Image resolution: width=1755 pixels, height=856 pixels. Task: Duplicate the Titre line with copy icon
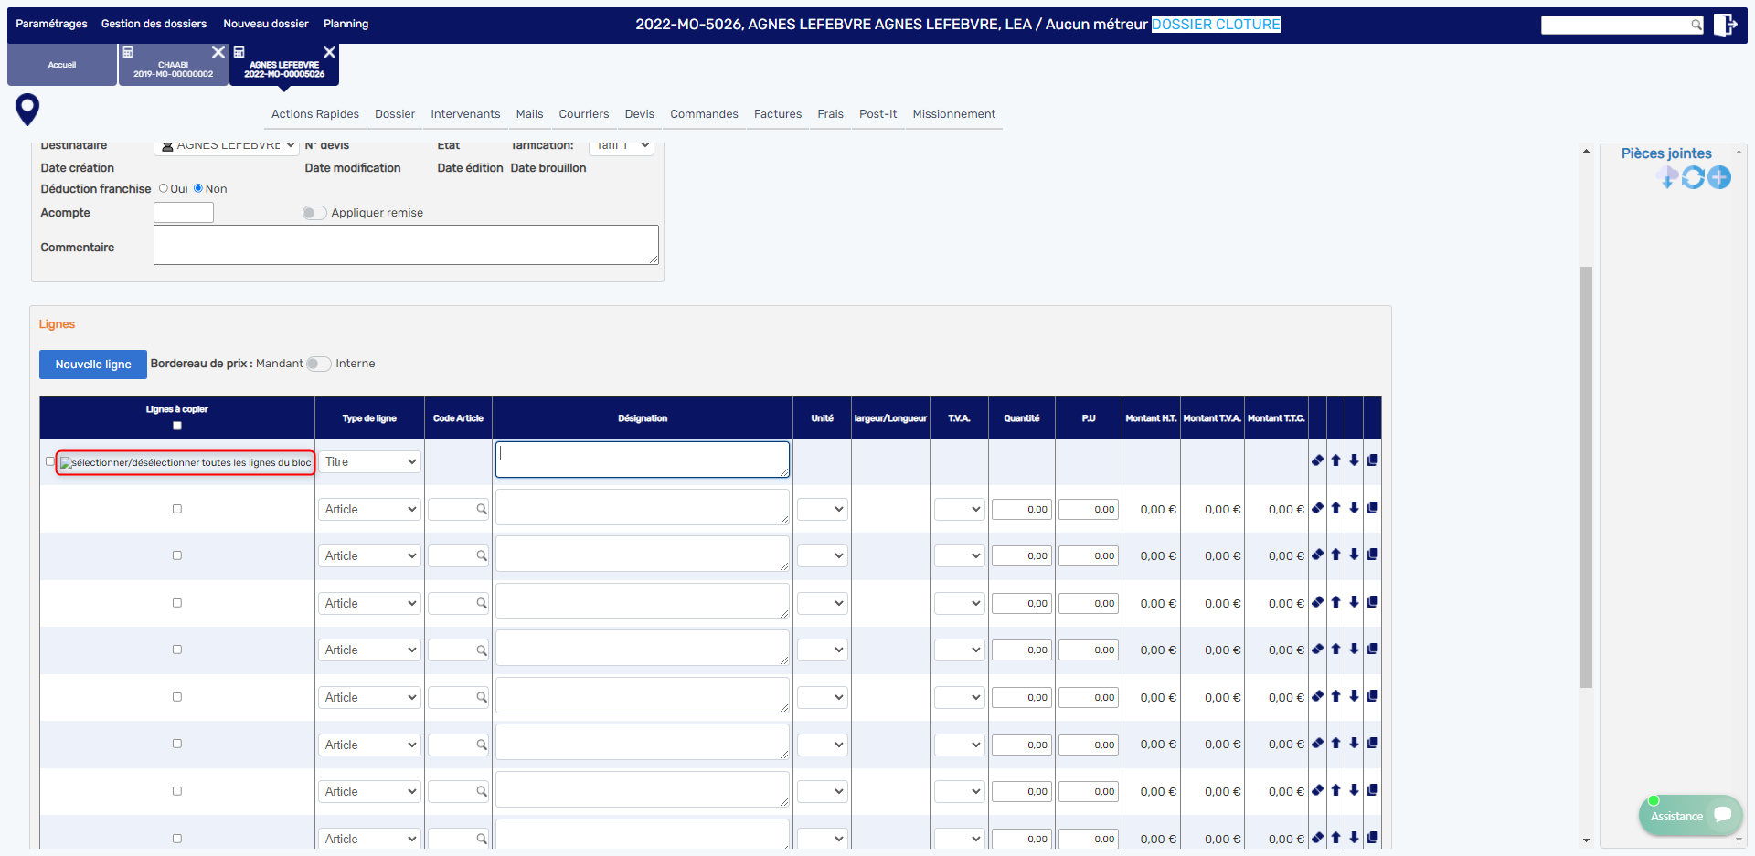point(1372,460)
